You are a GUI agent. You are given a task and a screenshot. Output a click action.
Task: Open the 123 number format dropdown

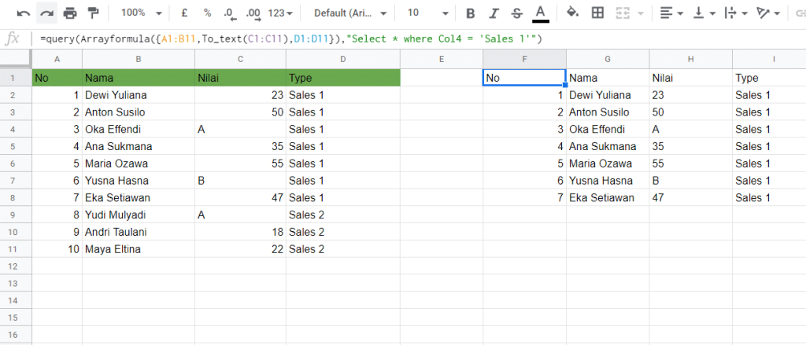point(281,13)
